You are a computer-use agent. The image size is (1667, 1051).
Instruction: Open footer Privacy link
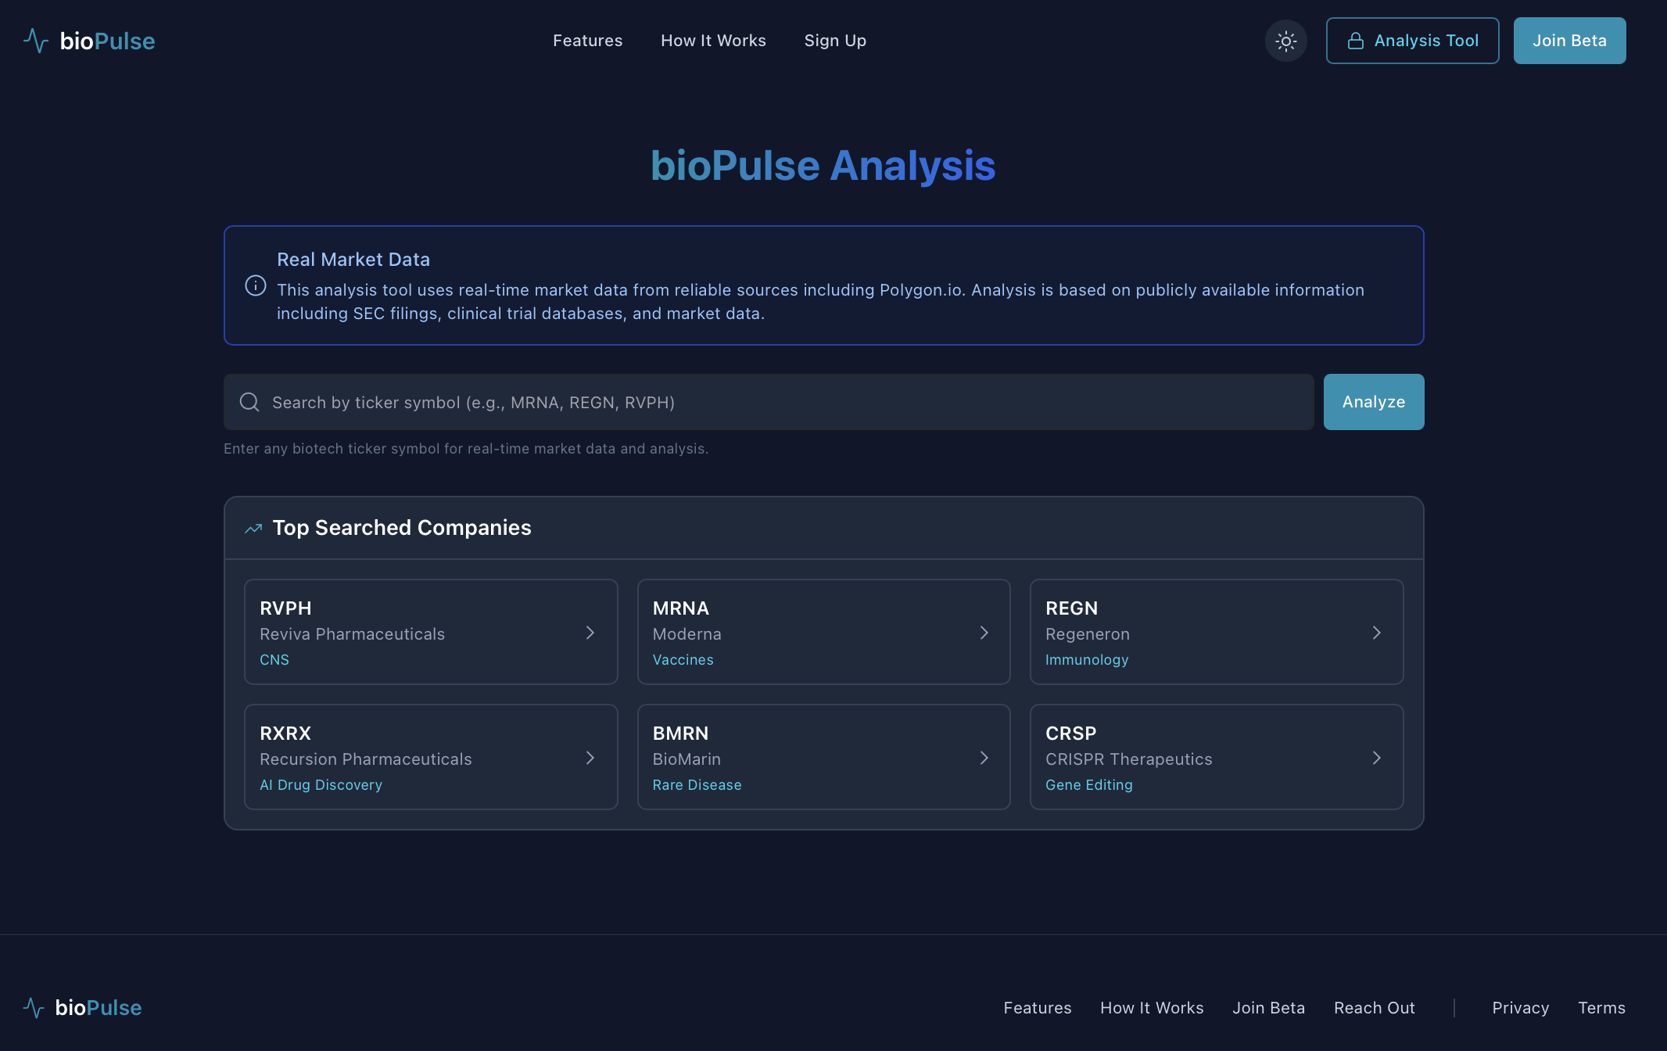click(x=1520, y=1008)
